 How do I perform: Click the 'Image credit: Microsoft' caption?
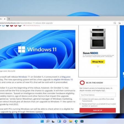[x=8, y=71]
